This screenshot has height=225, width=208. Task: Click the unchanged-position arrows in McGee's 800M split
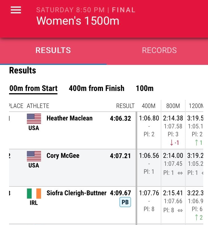click(180, 173)
